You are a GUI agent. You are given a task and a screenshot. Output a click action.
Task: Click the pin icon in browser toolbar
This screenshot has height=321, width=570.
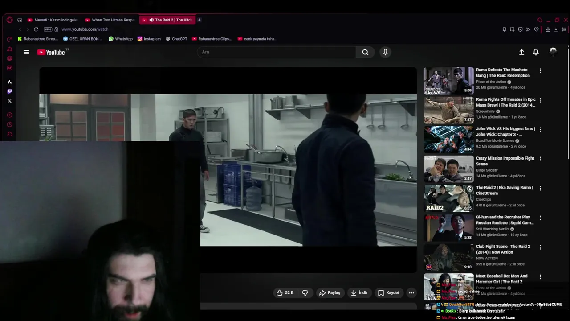tap(504, 29)
